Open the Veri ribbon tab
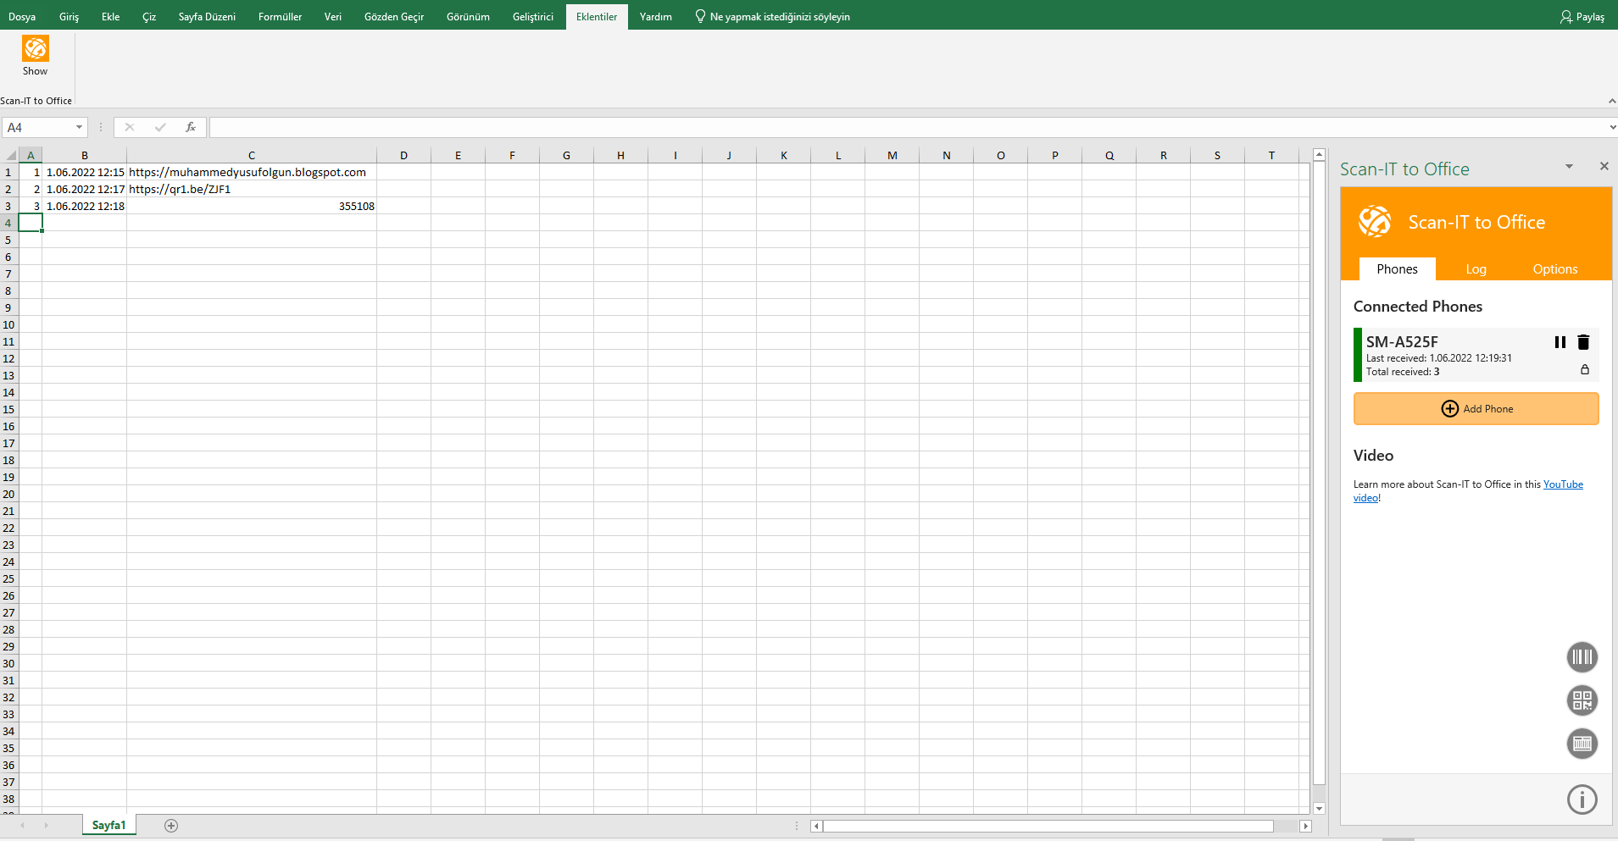 333,17
